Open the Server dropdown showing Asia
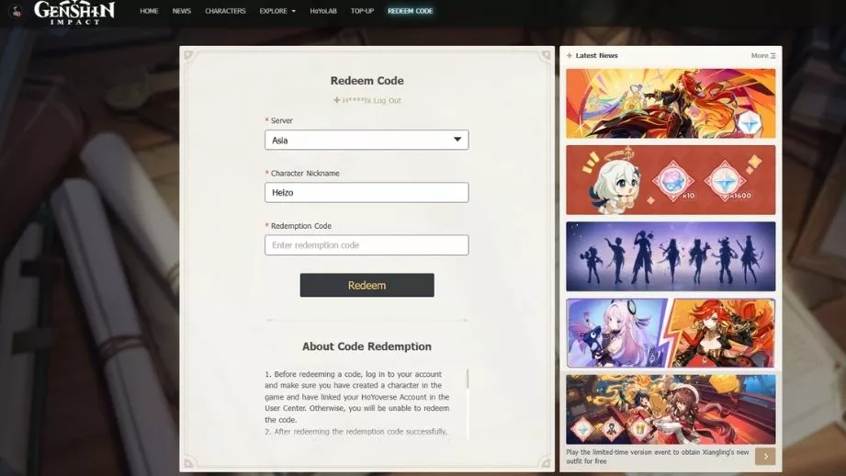The image size is (846, 476). [x=367, y=140]
